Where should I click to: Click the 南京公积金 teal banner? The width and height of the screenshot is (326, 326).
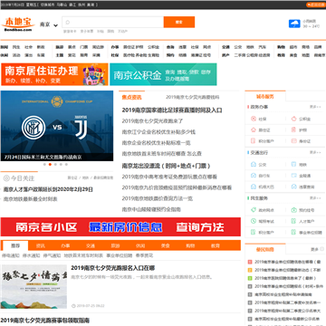pos(163,74)
